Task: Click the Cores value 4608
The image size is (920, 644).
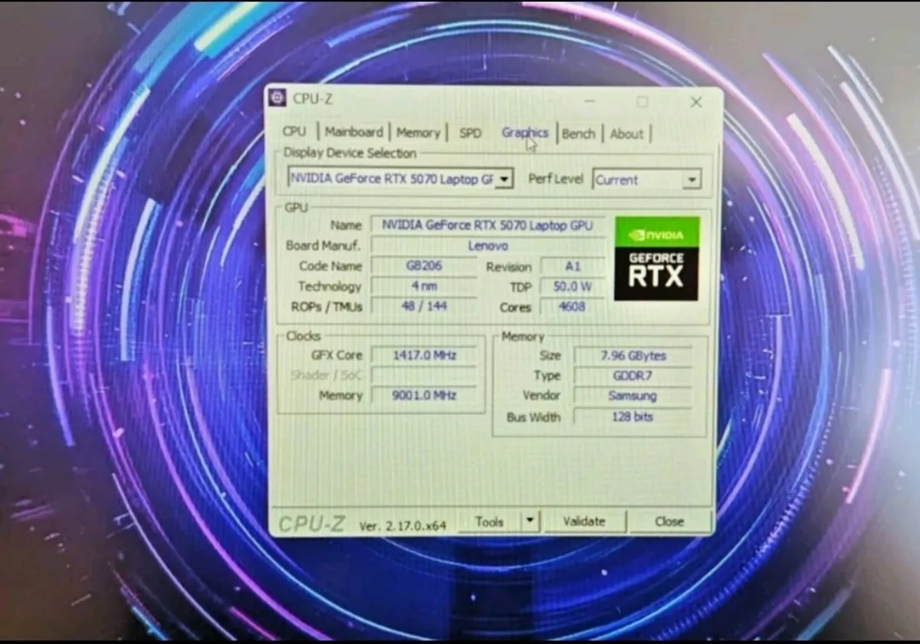Action: pyautogui.click(x=573, y=307)
